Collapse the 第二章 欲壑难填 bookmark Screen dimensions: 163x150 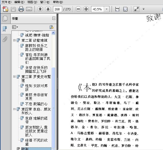pyautogui.click(x=14, y=40)
